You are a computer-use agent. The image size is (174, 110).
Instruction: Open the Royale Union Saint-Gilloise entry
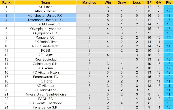point(46,94)
